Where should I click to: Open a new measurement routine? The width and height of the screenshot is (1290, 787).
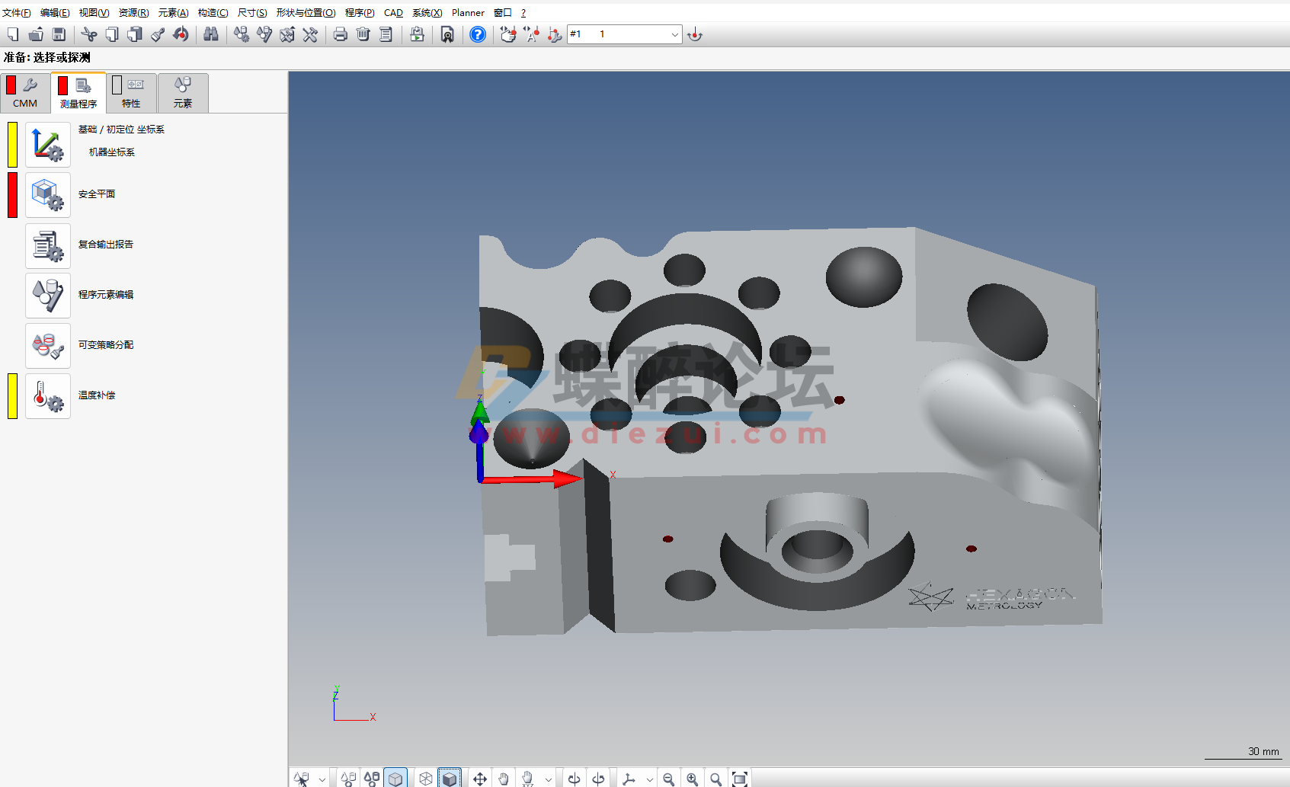pos(12,34)
